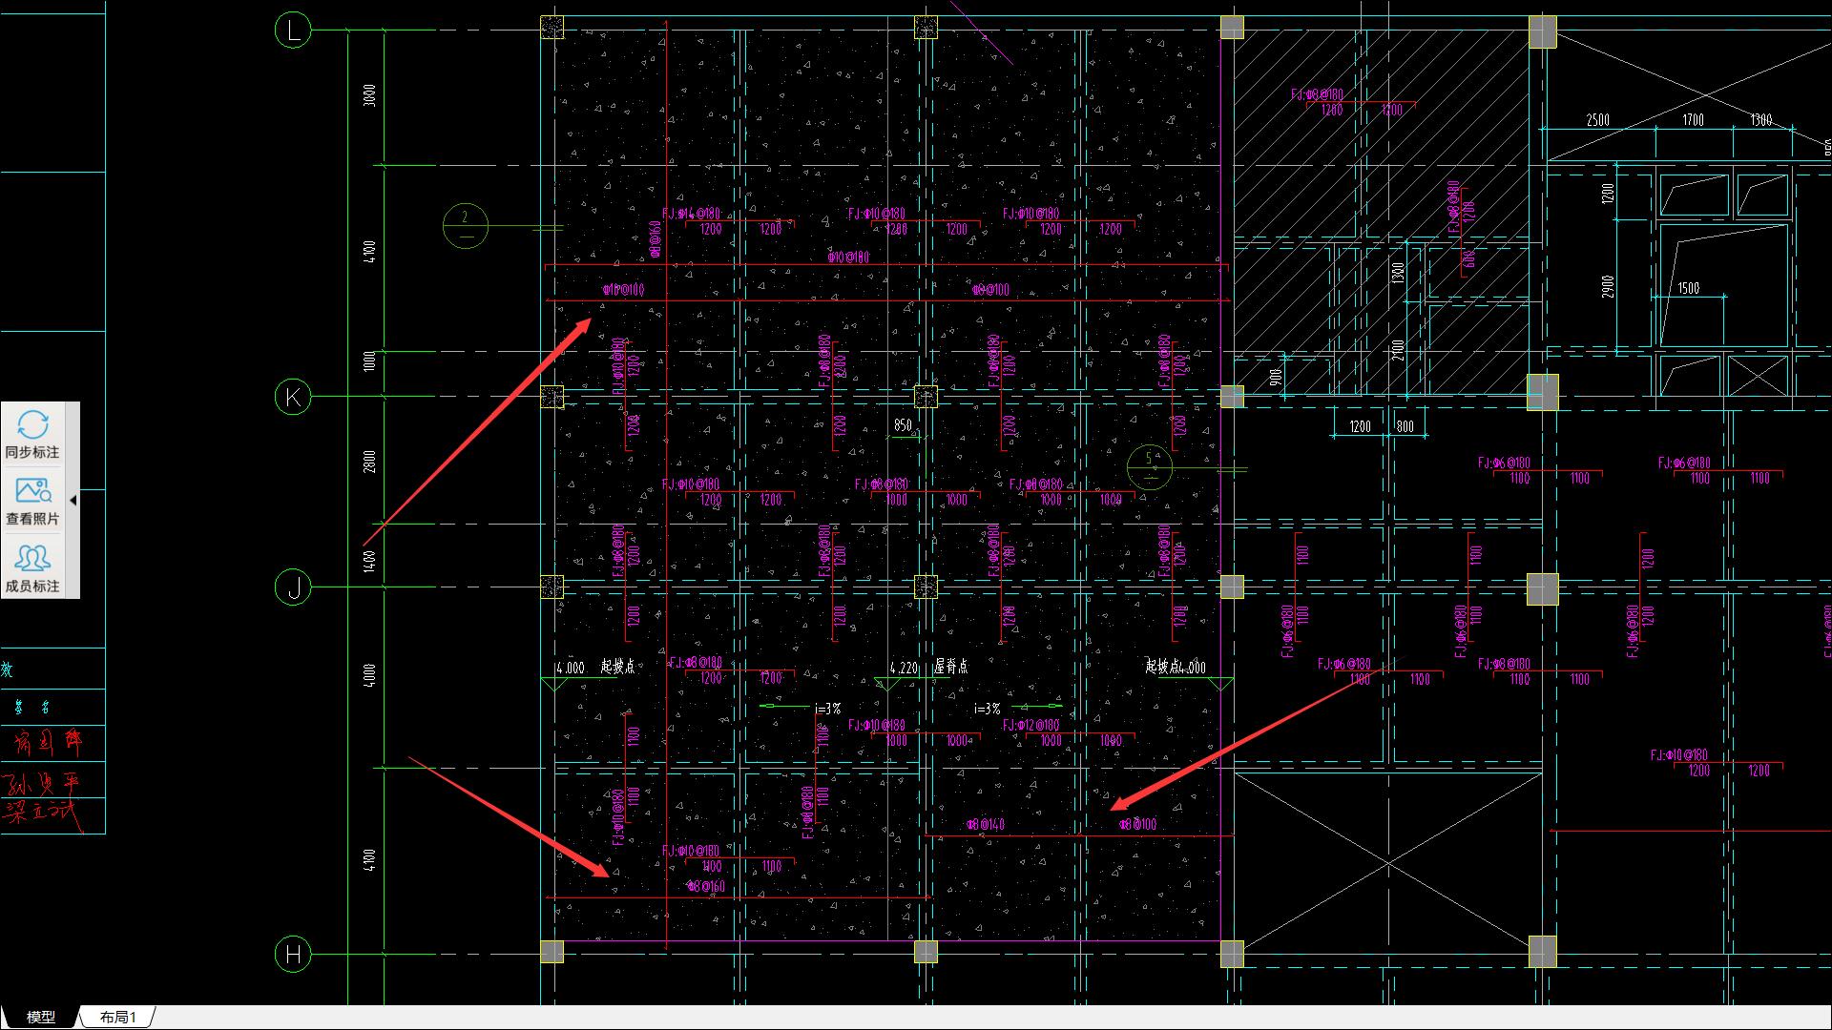Click the hatched column at axis K left
This screenshot has height=1030, width=1832.
[552, 397]
